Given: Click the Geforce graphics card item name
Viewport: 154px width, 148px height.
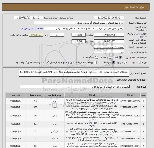Looking at the screenshot, I should point(92,101).
